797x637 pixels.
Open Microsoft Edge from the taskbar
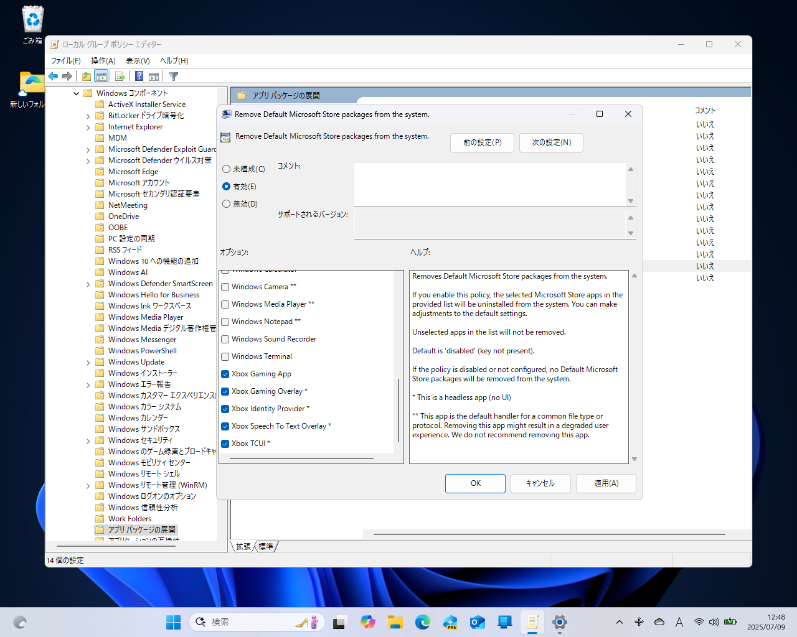[x=423, y=621]
